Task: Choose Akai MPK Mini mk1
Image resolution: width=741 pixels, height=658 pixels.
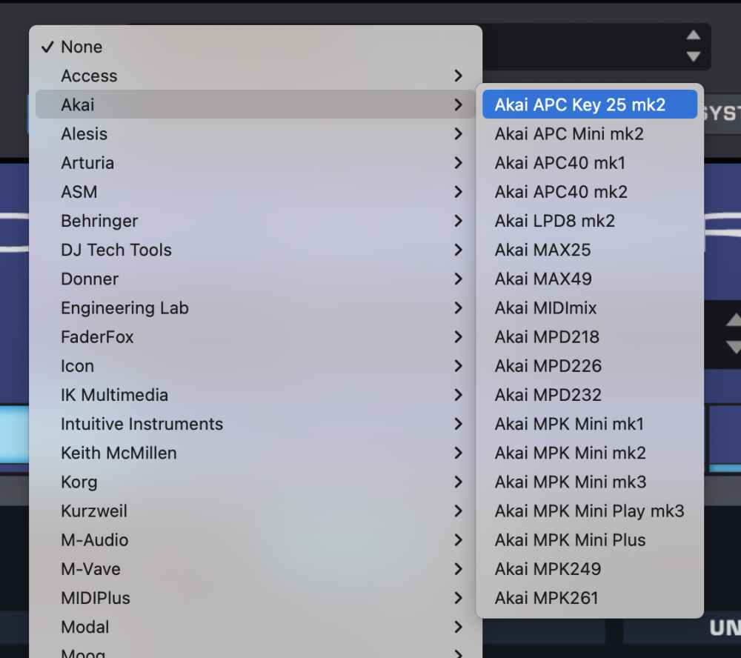Action: [590, 424]
